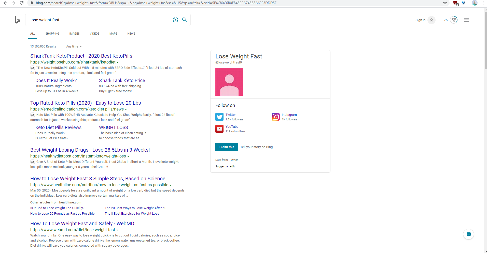Image resolution: width=487 pixels, height=254 pixels.
Task: Click Does It Really Work? sitelink
Action: 56,81
